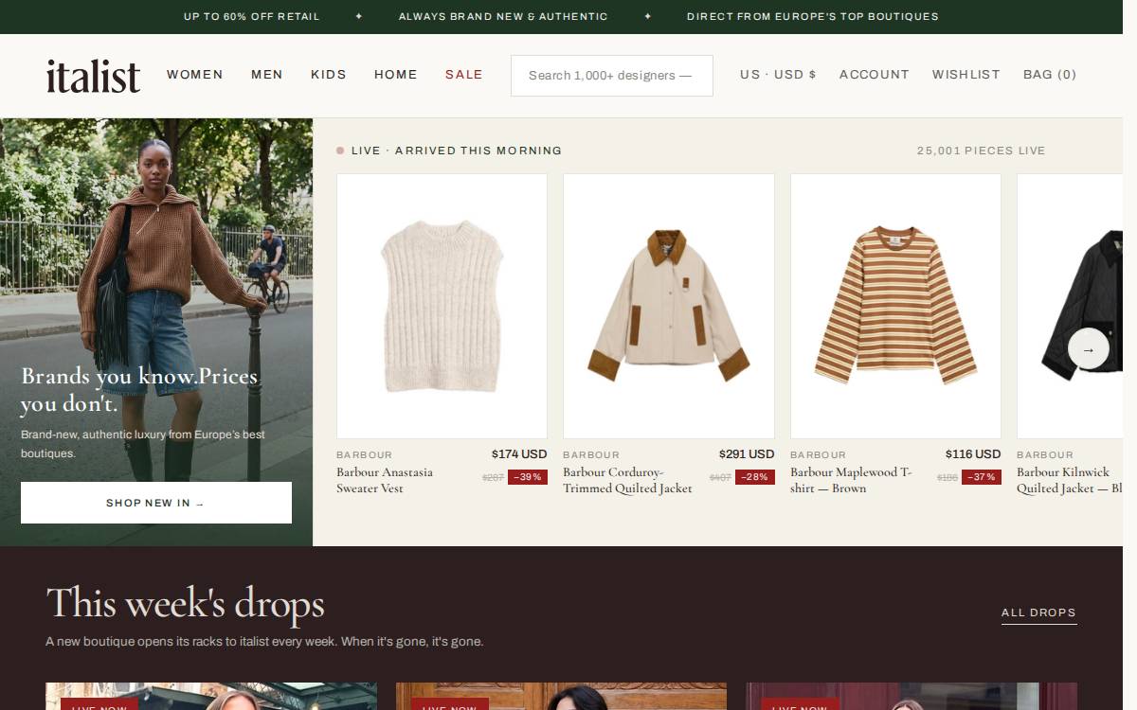Click the −37% discount badge
This screenshot has height=710, width=1137.
click(982, 477)
